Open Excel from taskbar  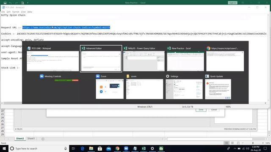click(x=144, y=148)
